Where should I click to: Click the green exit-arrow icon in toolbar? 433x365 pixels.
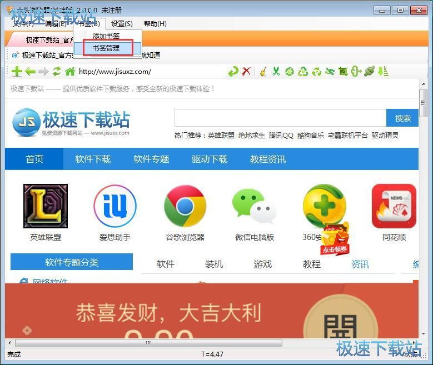point(356,72)
